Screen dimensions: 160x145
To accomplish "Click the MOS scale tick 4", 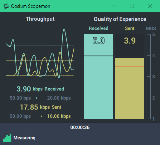I will click(153, 56).
